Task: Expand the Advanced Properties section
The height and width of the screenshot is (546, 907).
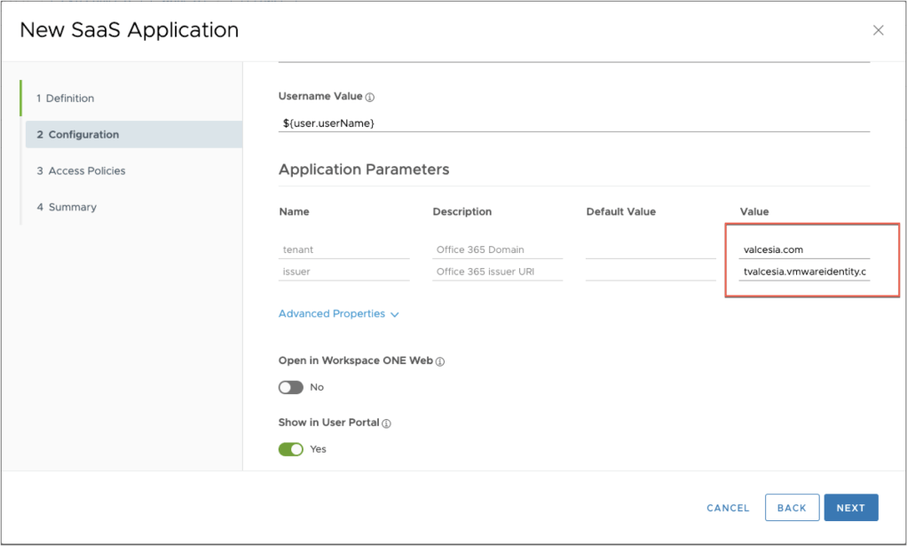Action: click(x=338, y=314)
